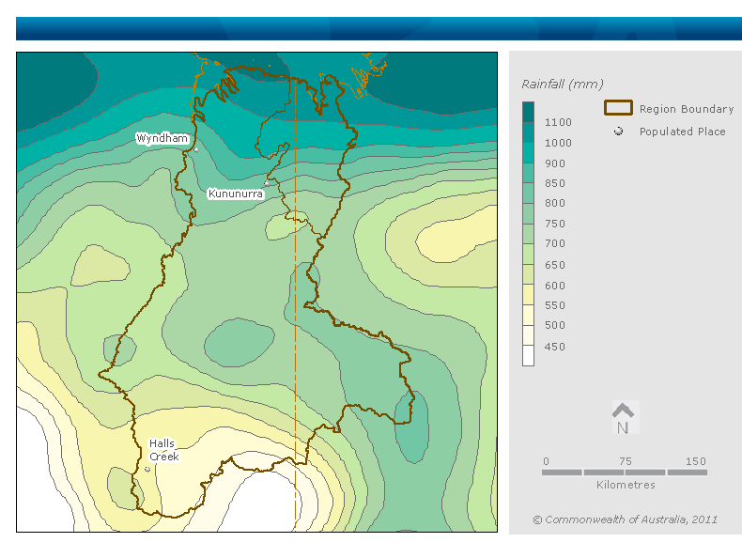Click the white swatch below 450
The width and height of the screenshot is (742, 558).
(x=528, y=355)
